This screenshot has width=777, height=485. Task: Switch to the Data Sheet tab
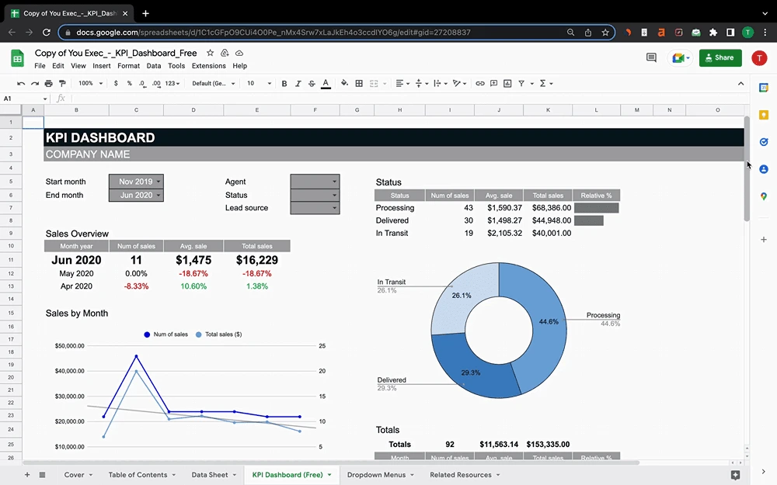click(210, 475)
